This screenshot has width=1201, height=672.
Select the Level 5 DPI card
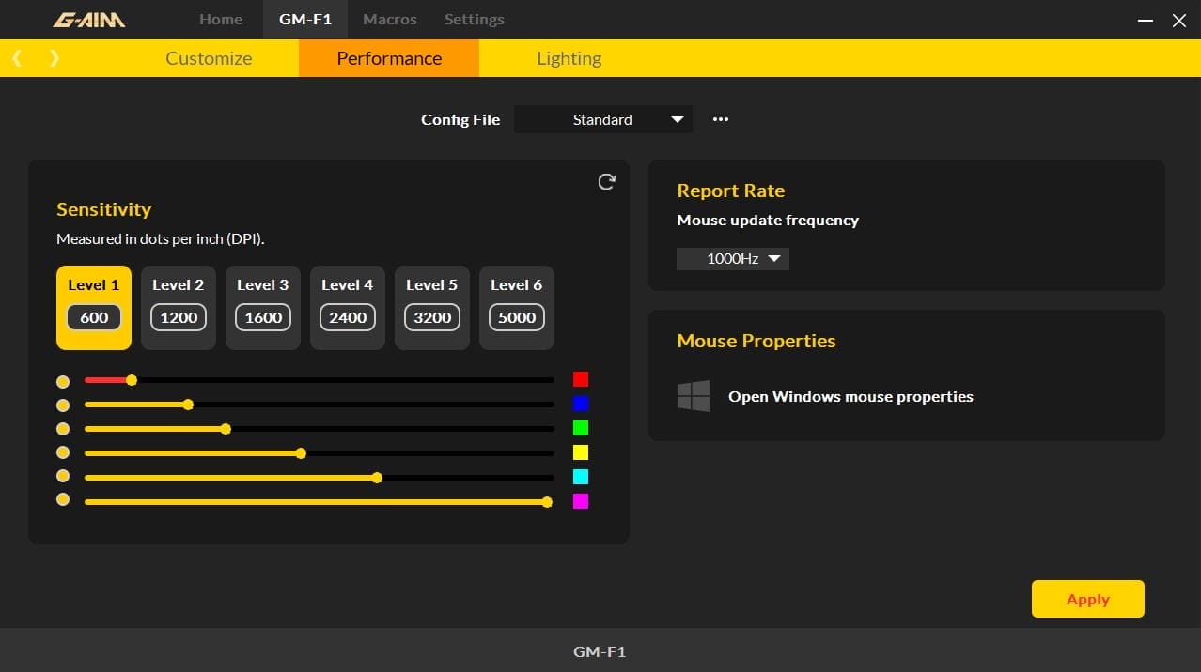coord(432,308)
